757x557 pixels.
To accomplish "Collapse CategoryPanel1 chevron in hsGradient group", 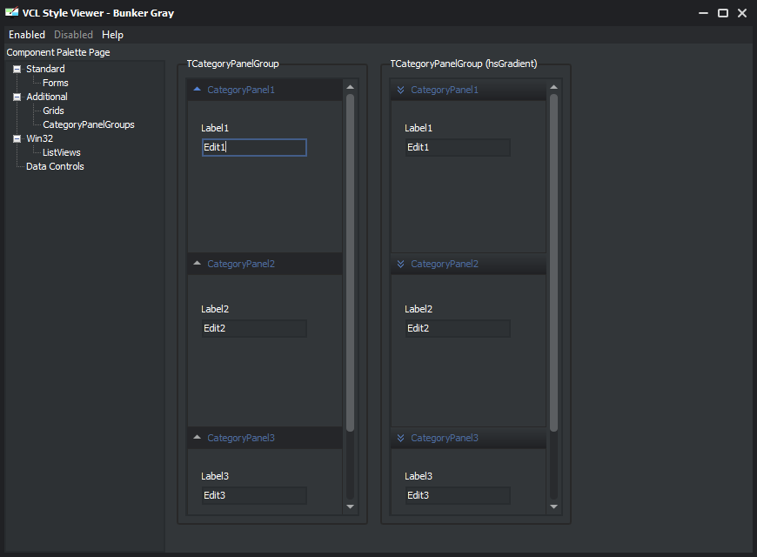I will pyautogui.click(x=401, y=90).
